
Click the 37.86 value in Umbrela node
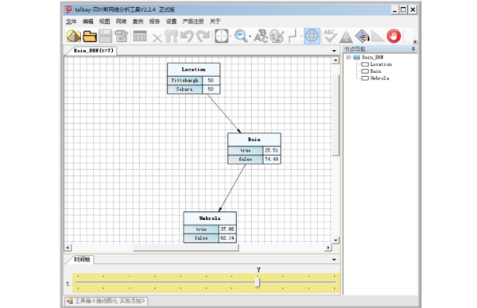tap(227, 229)
